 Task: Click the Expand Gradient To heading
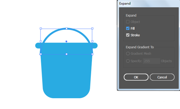[140, 47]
